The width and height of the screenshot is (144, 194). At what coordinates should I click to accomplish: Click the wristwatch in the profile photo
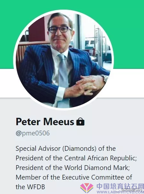[105, 78]
